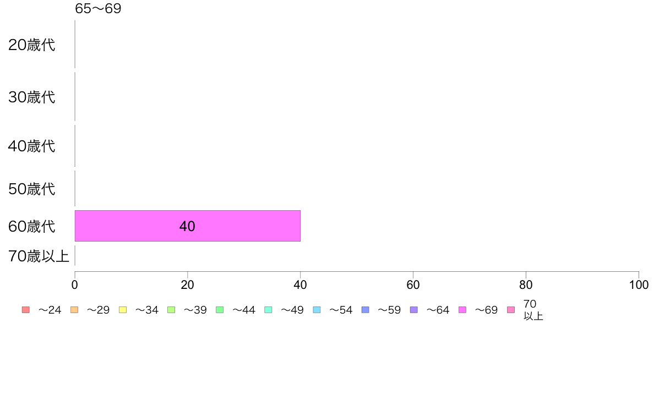Click the aqua ～49 legend swatch
The width and height of the screenshot is (654, 405).
268,310
